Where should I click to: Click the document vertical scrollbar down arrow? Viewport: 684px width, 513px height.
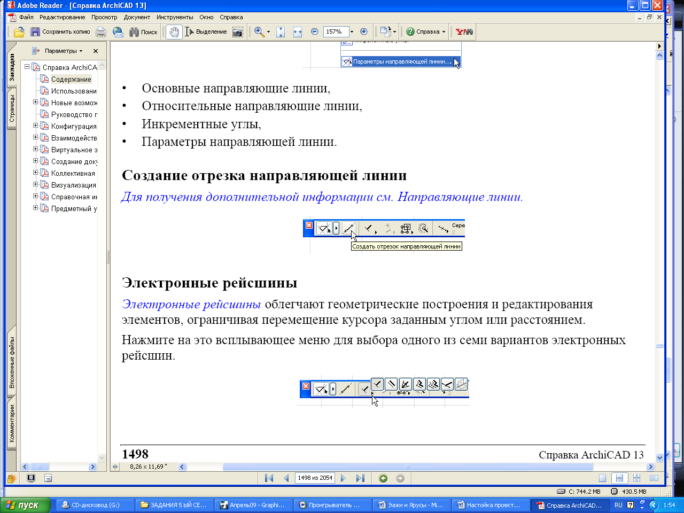659,457
